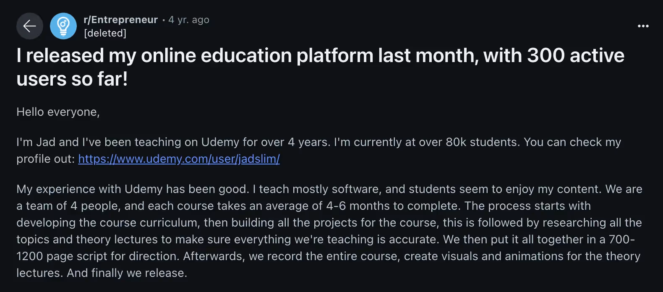Click the '4 yr. ago' timestamp

coord(189,20)
